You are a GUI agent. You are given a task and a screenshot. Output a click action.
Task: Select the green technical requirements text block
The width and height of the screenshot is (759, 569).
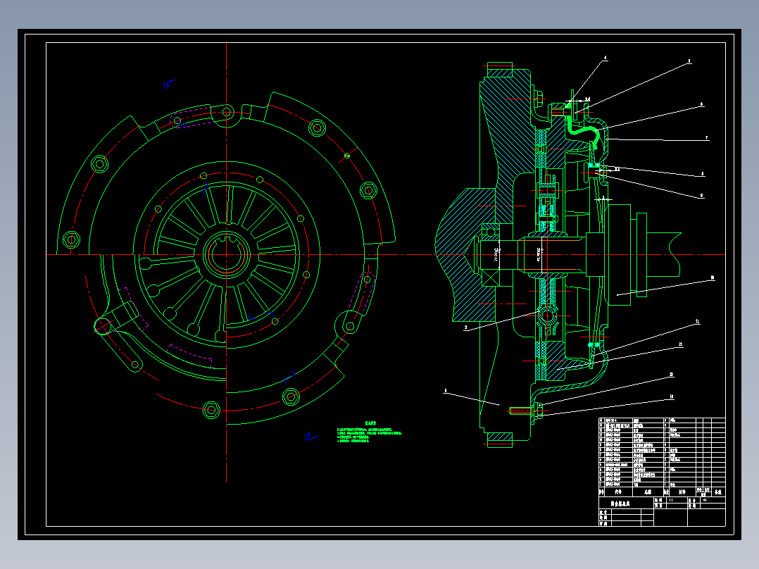370,432
